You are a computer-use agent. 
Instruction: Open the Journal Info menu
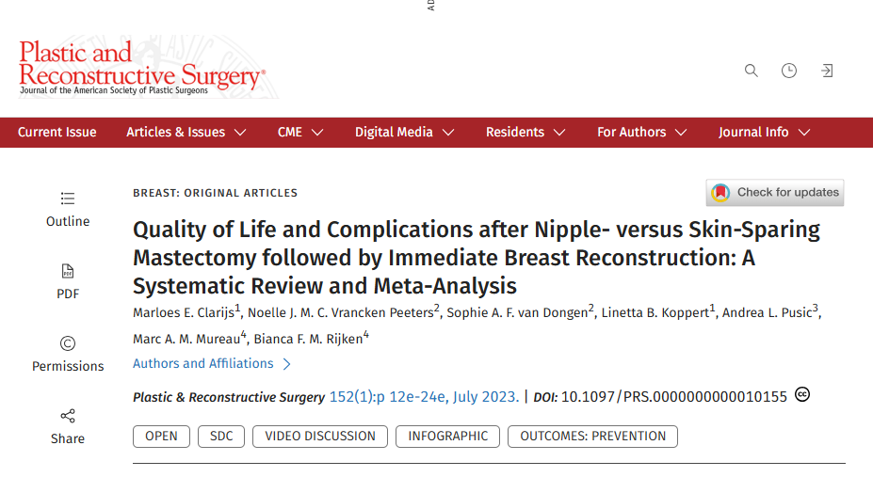764,133
